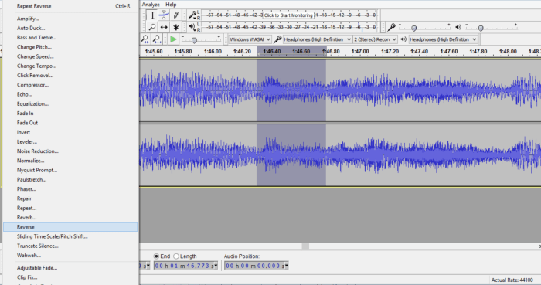The width and height of the screenshot is (541, 285).
Task: Click the horizontal scrollbar thumb below tracks
Action: 305,246
